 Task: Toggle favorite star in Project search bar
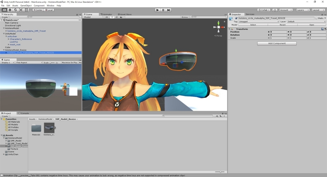tap(224, 116)
